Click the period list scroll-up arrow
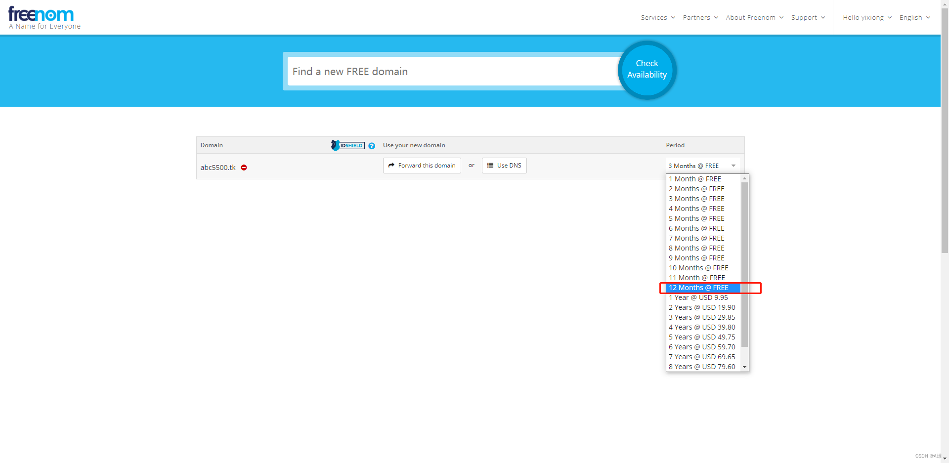The height and width of the screenshot is (463, 949). pyautogui.click(x=745, y=178)
